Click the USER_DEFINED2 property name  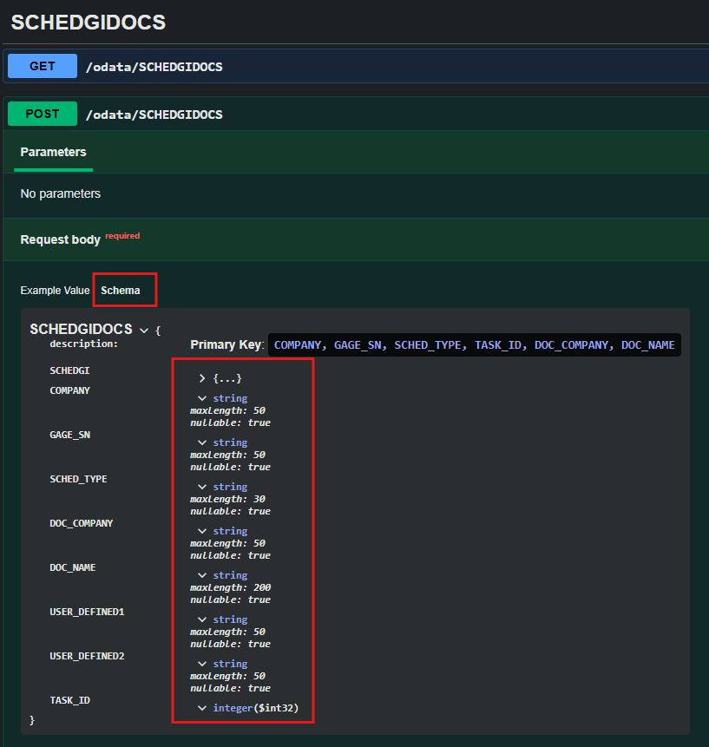pos(87,657)
